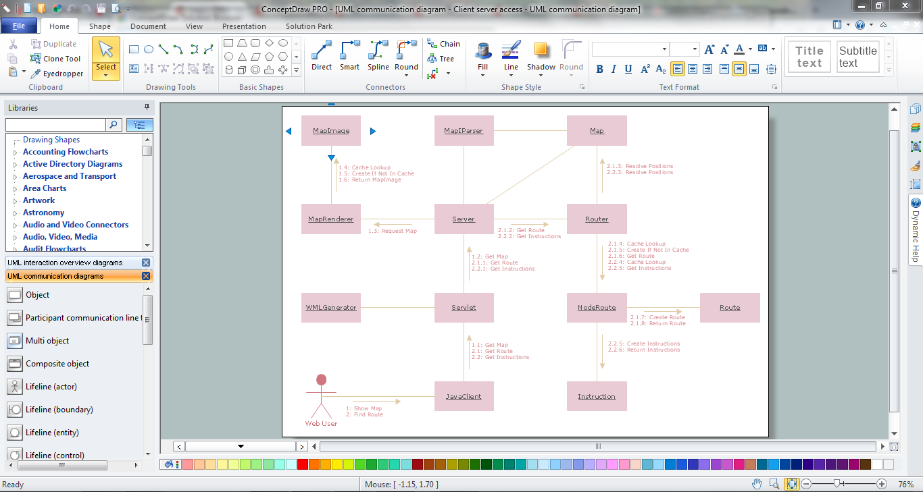Select the Spline connector tool
Viewport: 923px width, 492px height.
(378, 57)
